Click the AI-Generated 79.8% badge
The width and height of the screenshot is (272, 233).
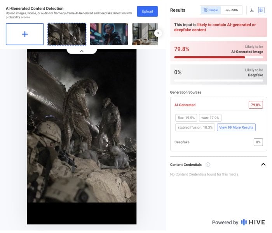[x=256, y=105]
